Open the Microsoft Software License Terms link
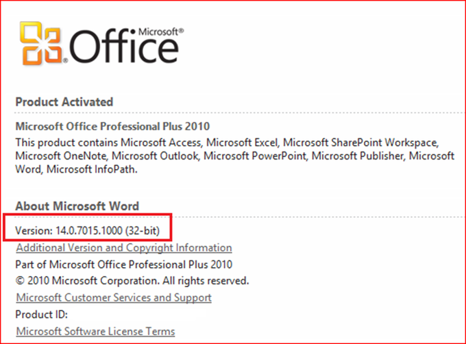 click(x=95, y=331)
